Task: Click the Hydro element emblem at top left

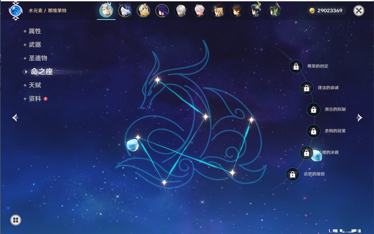Action: [16, 11]
